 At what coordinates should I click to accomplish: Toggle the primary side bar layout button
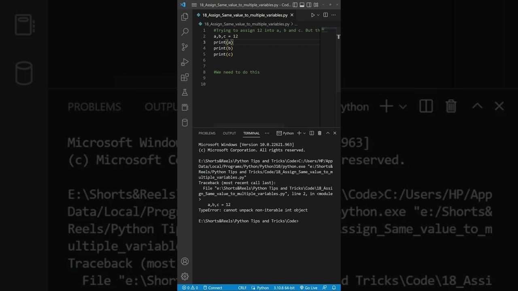295,5
